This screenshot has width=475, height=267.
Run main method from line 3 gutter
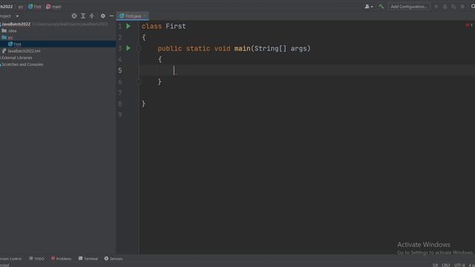click(128, 48)
